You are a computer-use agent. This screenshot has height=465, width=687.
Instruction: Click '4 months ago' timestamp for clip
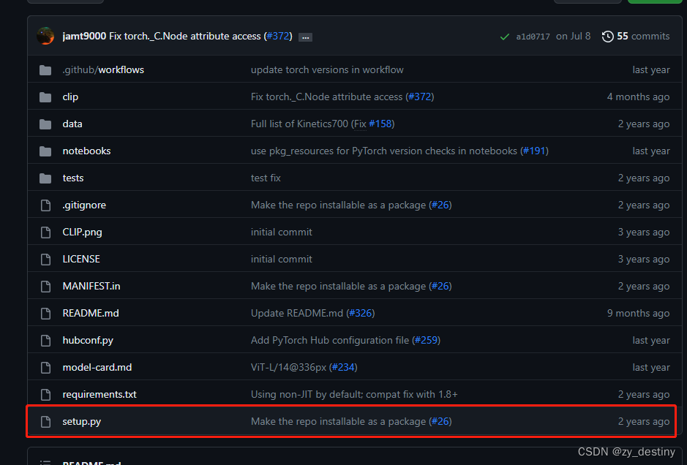[638, 97]
